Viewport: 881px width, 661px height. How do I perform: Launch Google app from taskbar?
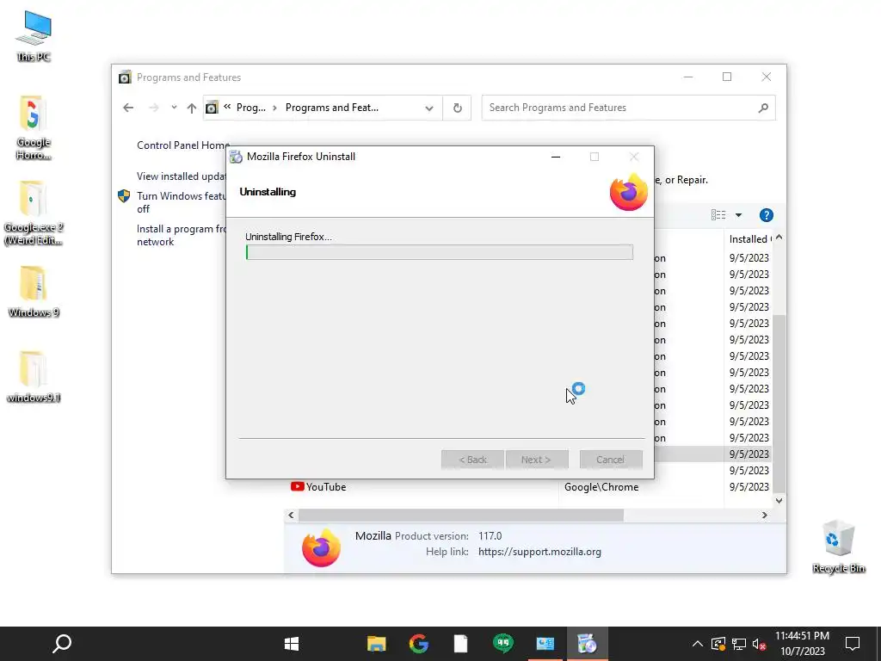coord(419,644)
